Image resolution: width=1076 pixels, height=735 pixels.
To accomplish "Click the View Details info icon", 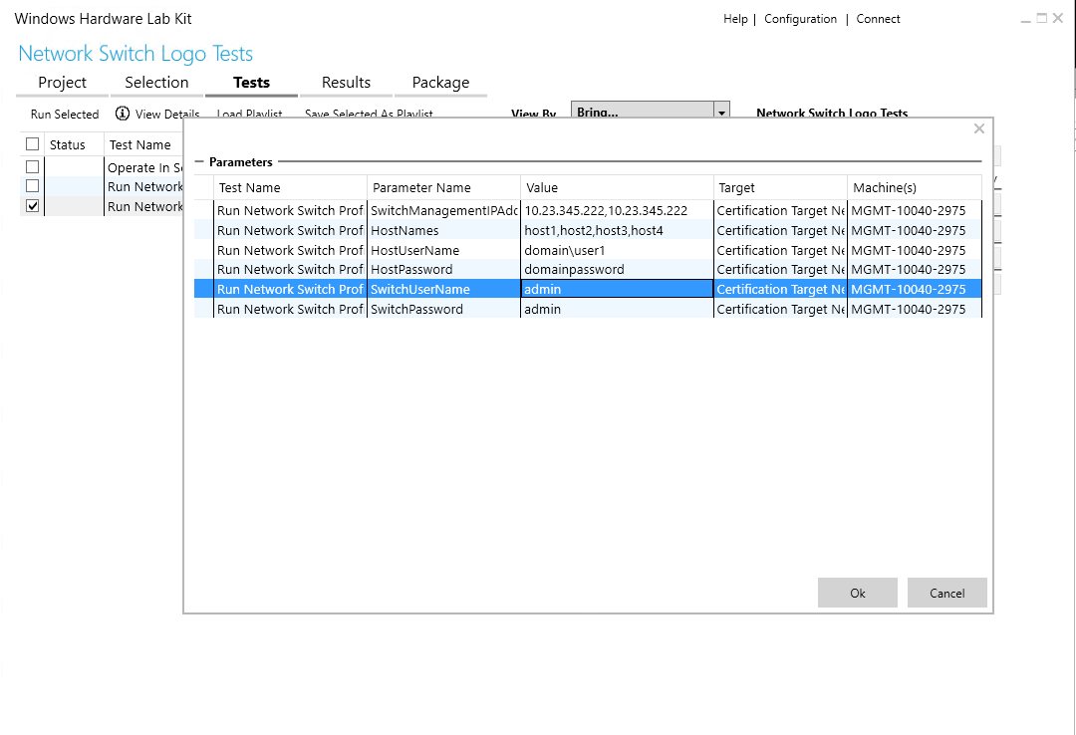I will pos(123,114).
